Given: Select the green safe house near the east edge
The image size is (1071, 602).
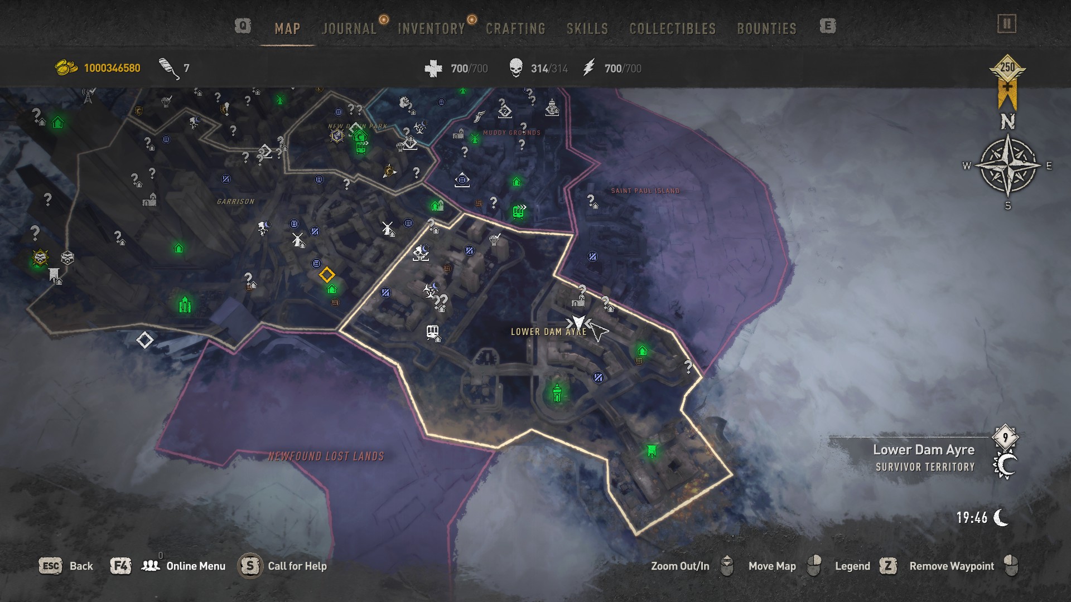Looking at the screenshot, I should (642, 351).
